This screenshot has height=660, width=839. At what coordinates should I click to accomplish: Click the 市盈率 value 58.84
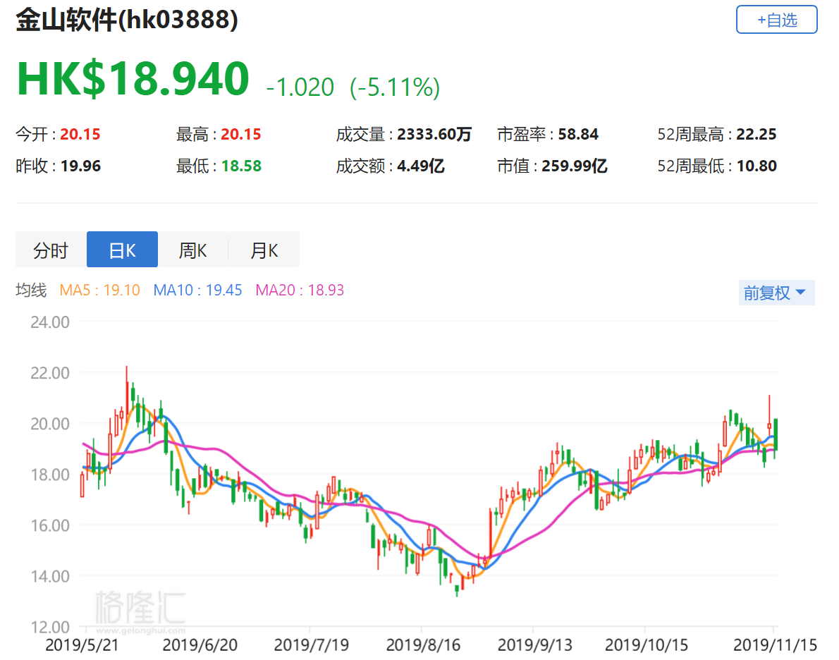pyautogui.click(x=578, y=134)
